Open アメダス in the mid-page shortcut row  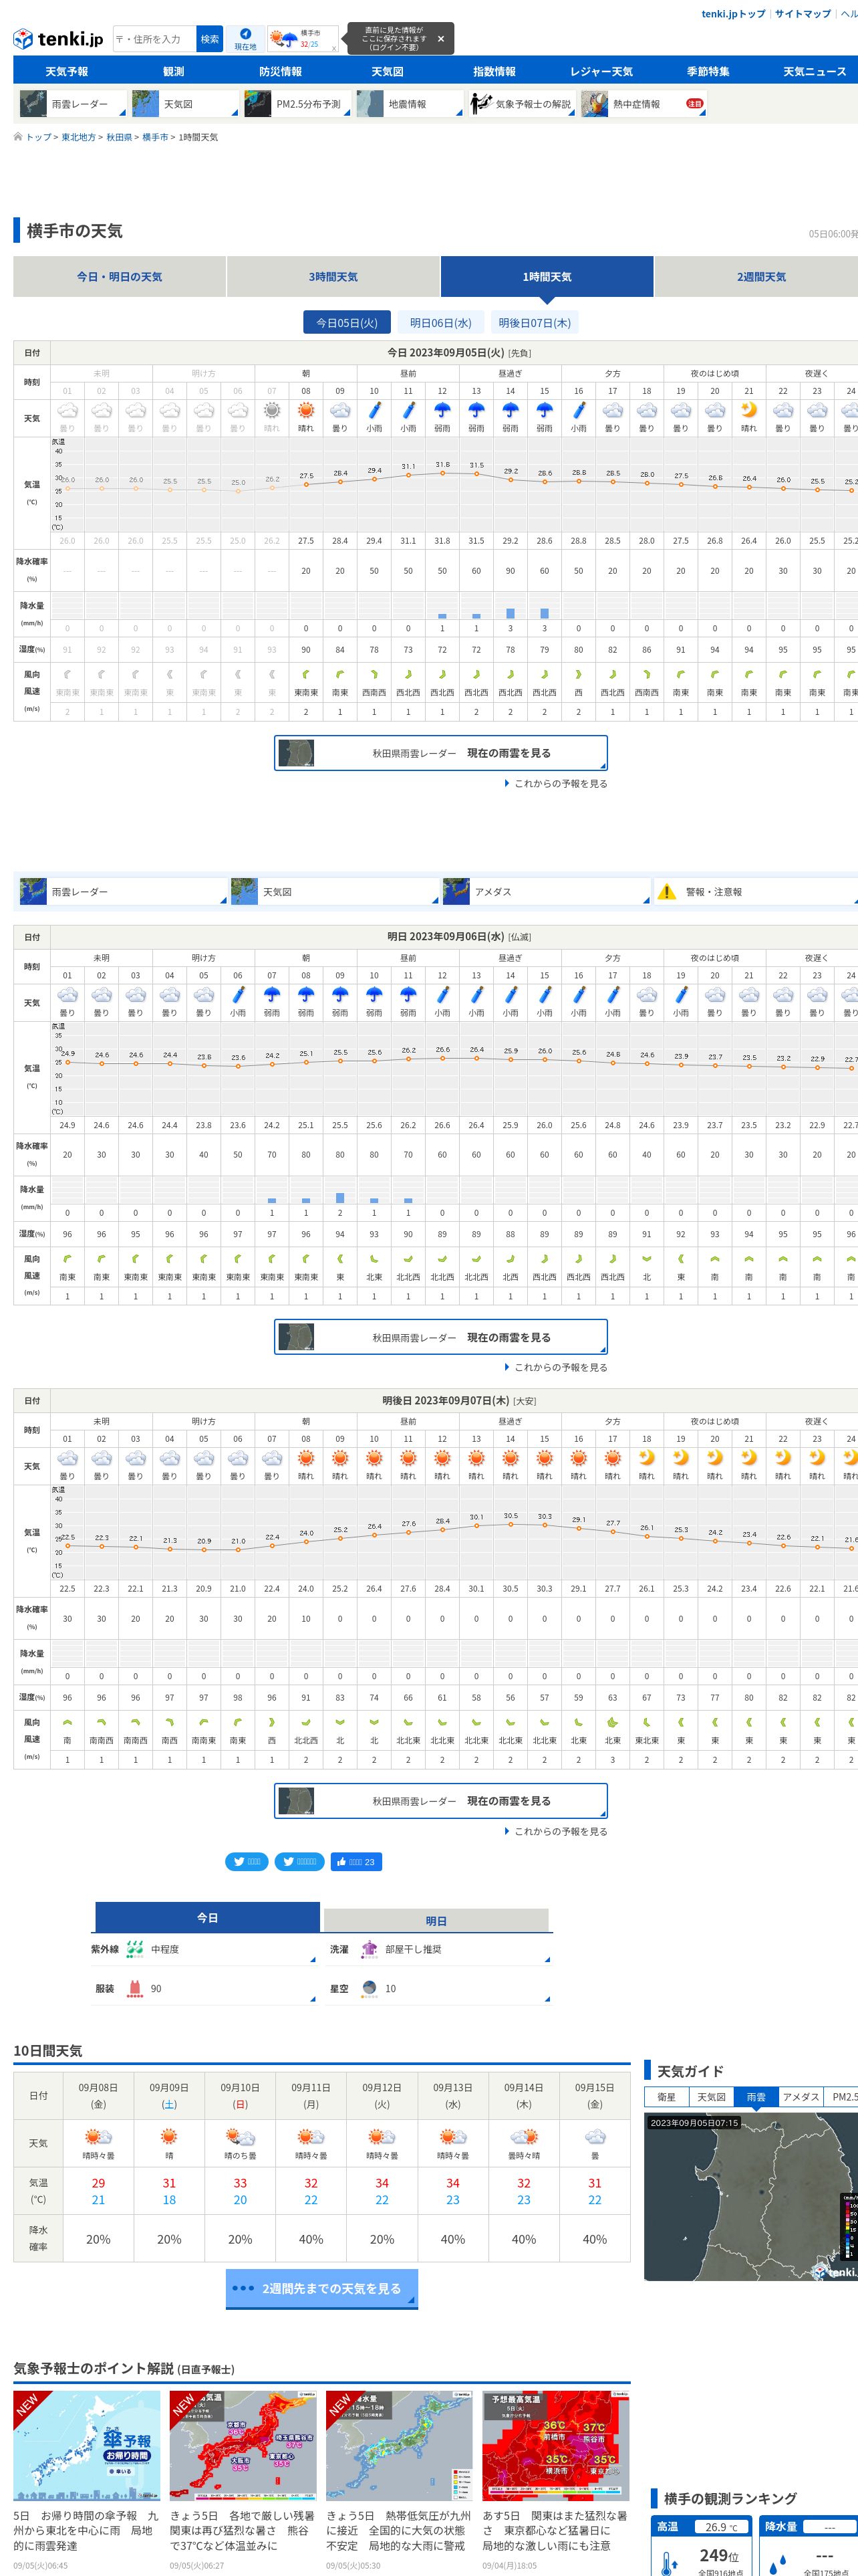click(547, 891)
